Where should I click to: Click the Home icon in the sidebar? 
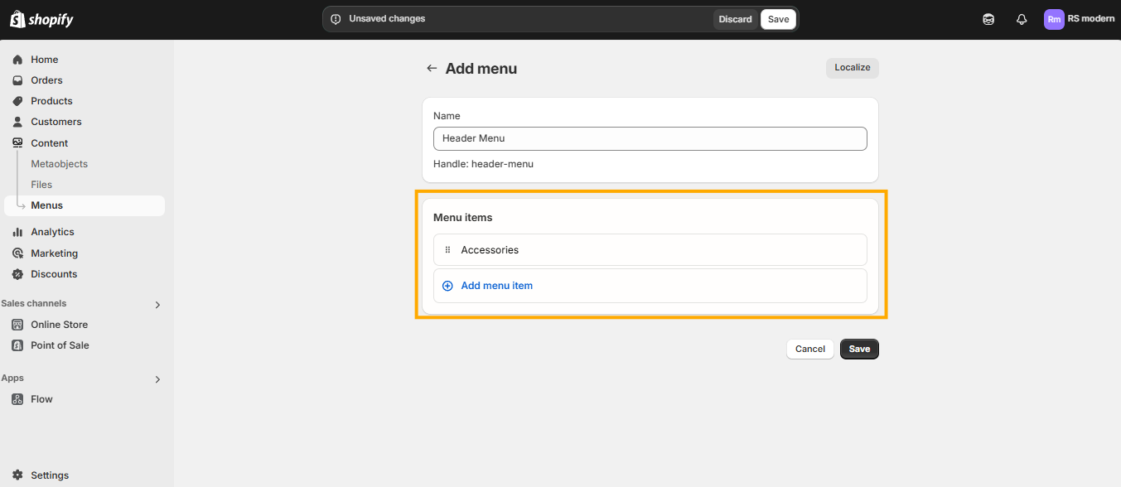click(17, 60)
